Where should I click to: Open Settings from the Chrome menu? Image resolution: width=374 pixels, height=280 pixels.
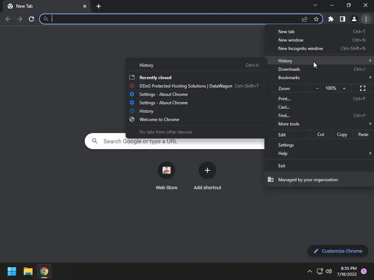(319, 145)
